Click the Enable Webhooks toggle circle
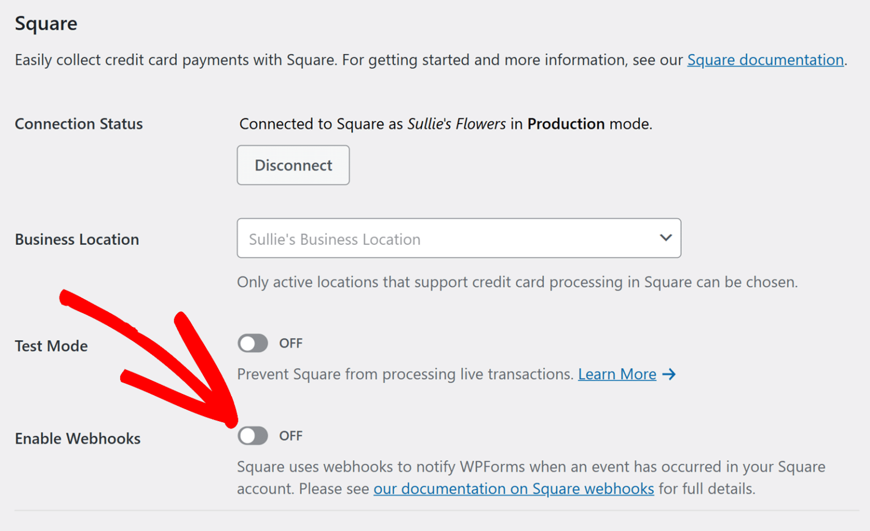870x531 pixels. click(248, 436)
